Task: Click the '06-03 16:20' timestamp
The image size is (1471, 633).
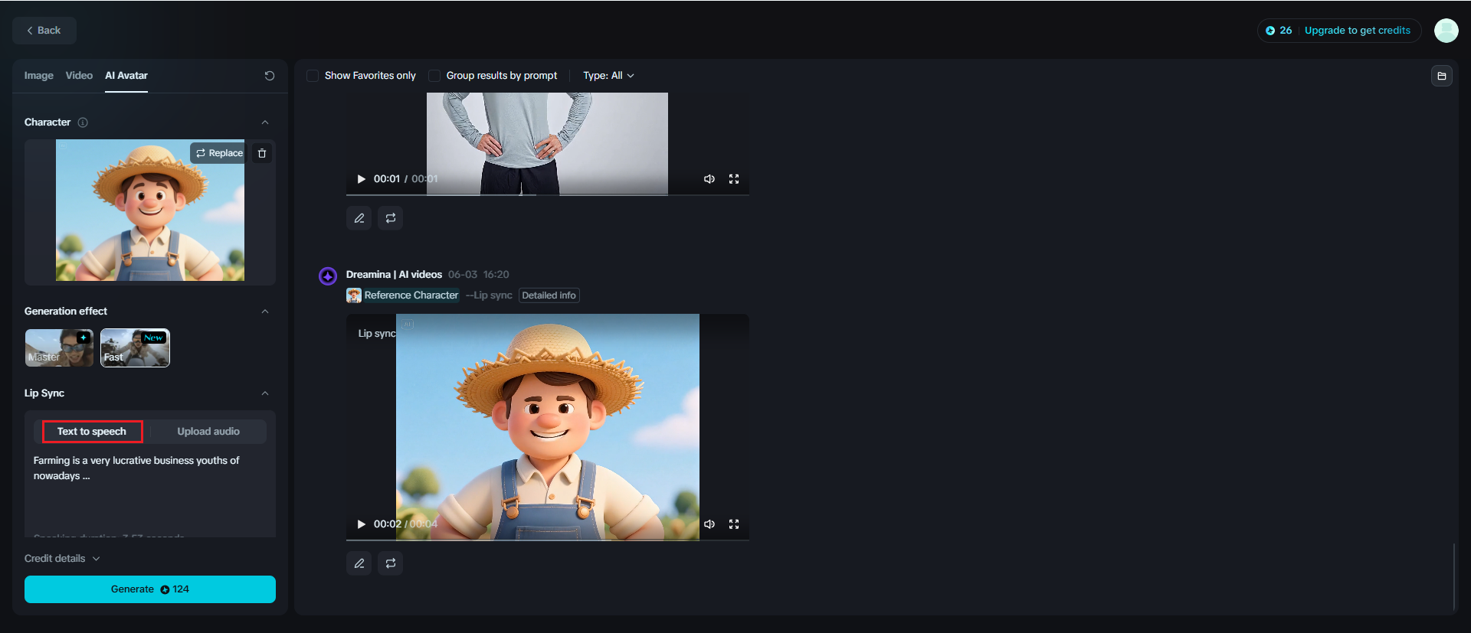Action: click(x=479, y=275)
